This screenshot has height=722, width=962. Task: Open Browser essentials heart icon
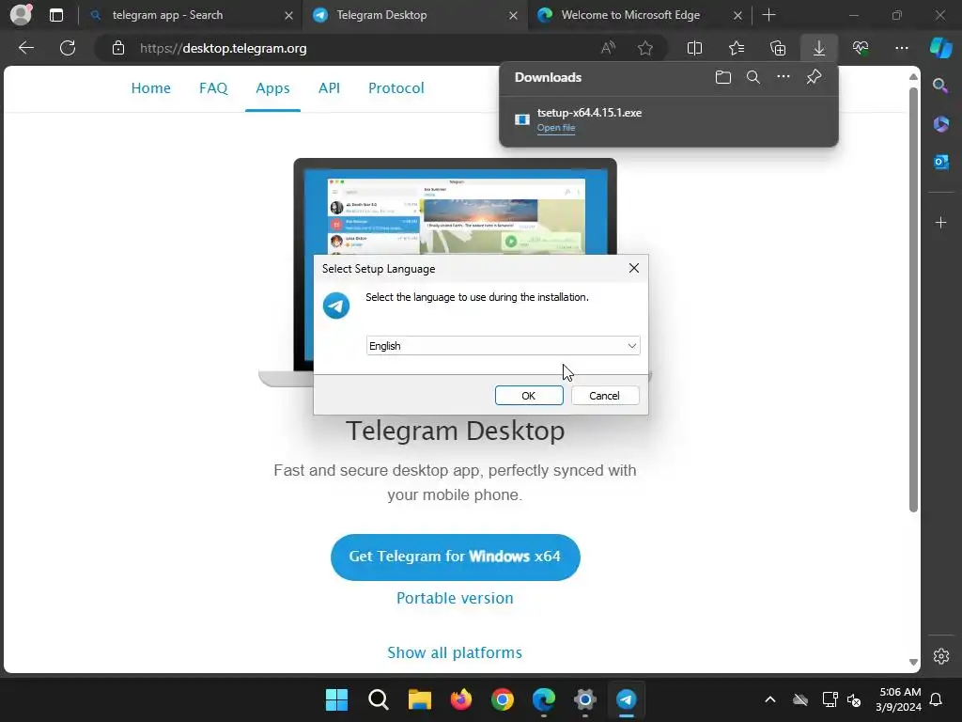[861, 48]
